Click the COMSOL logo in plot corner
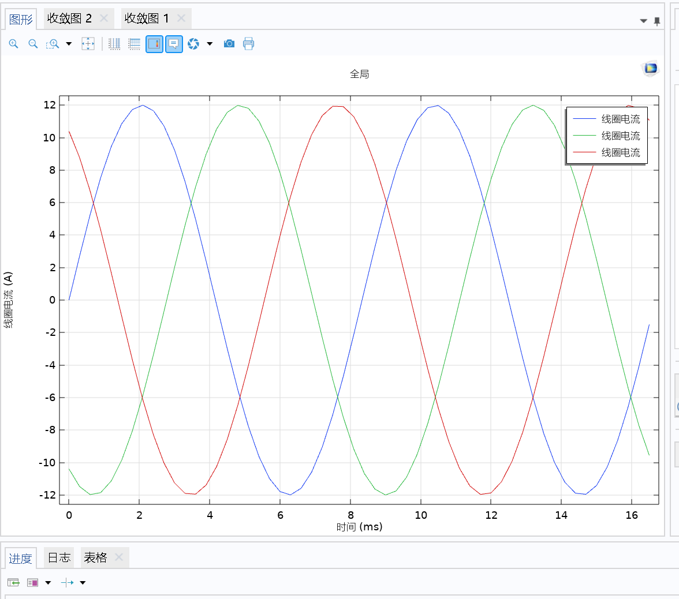This screenshot has width=679, height=599. click(x=651, y=69)
